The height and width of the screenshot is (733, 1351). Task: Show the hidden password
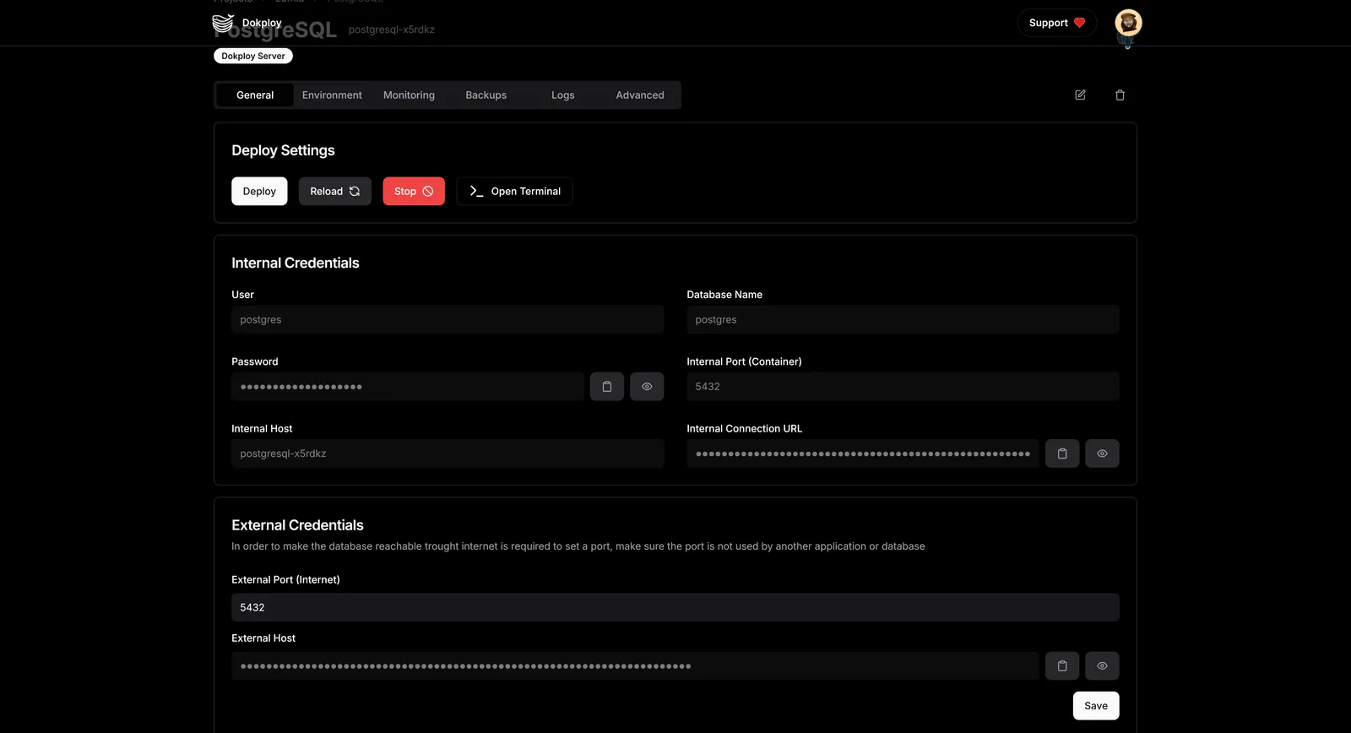[x=647, y=387]
